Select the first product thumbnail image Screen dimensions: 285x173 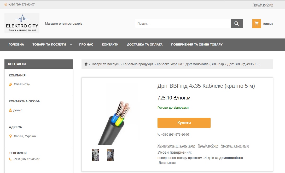[96, 155]
